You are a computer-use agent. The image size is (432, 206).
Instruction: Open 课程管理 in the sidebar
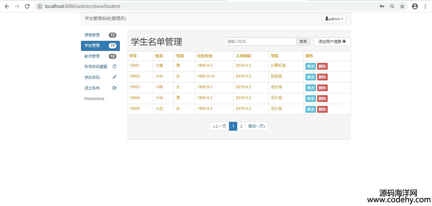92,35
